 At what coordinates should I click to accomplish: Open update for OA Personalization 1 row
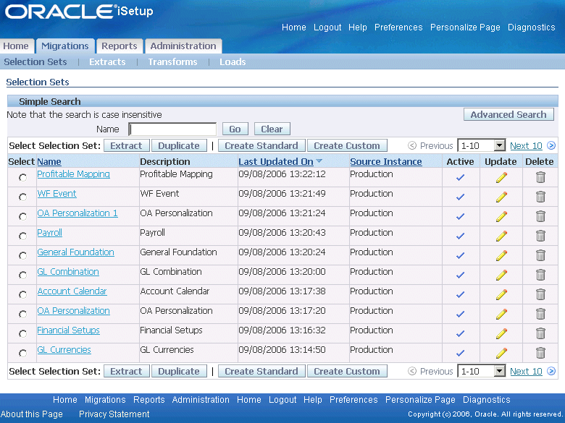[x=501, y=216]
